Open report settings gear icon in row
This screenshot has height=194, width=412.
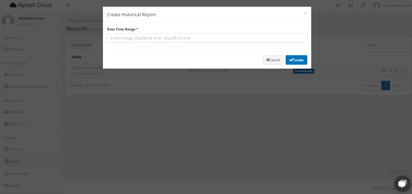pos(390,70)
